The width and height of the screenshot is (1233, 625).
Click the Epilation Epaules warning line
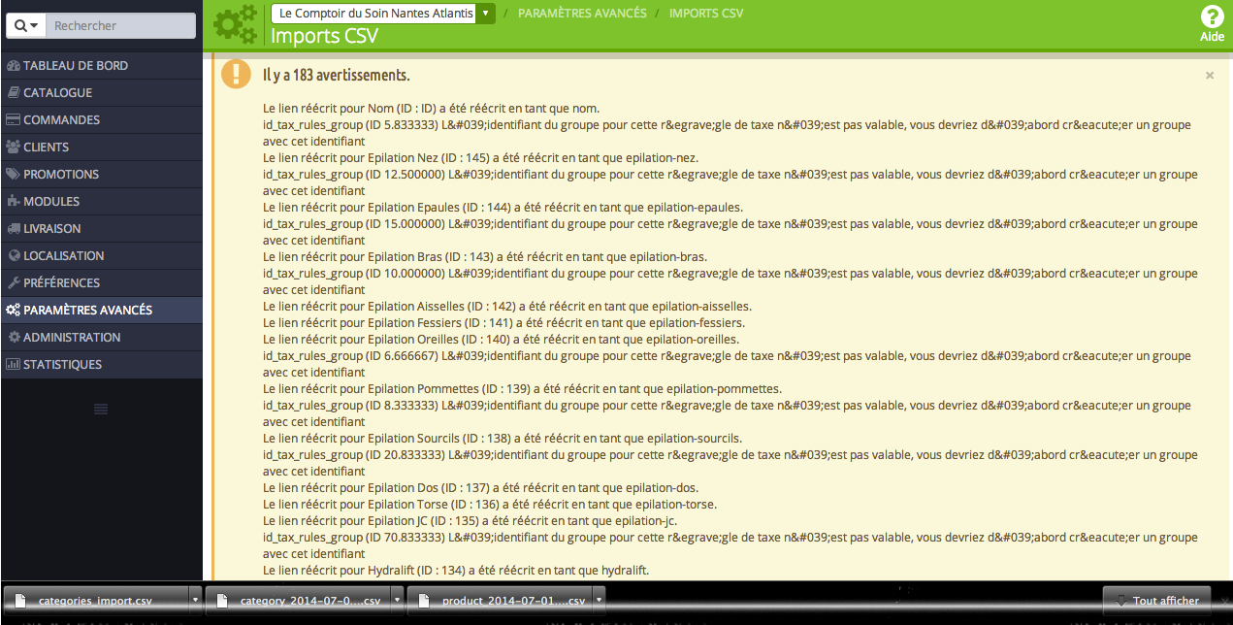pyautogui.click(x=503, y=207)
